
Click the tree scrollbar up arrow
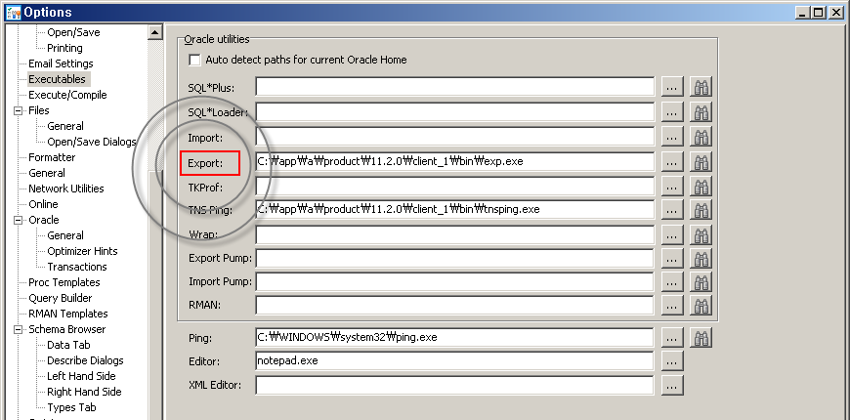click(154, 33)
